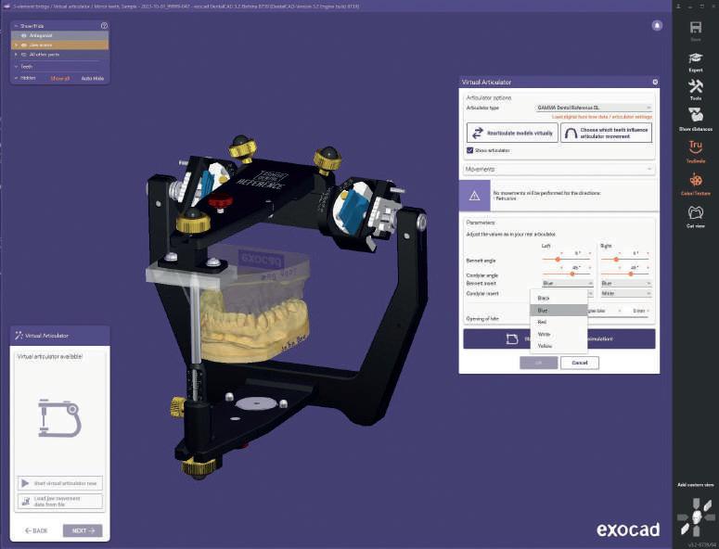This screenshot has width=719, height=549.
Task: Click Cancel in the Virtual Articulator dialog
Action: point(580,363)
